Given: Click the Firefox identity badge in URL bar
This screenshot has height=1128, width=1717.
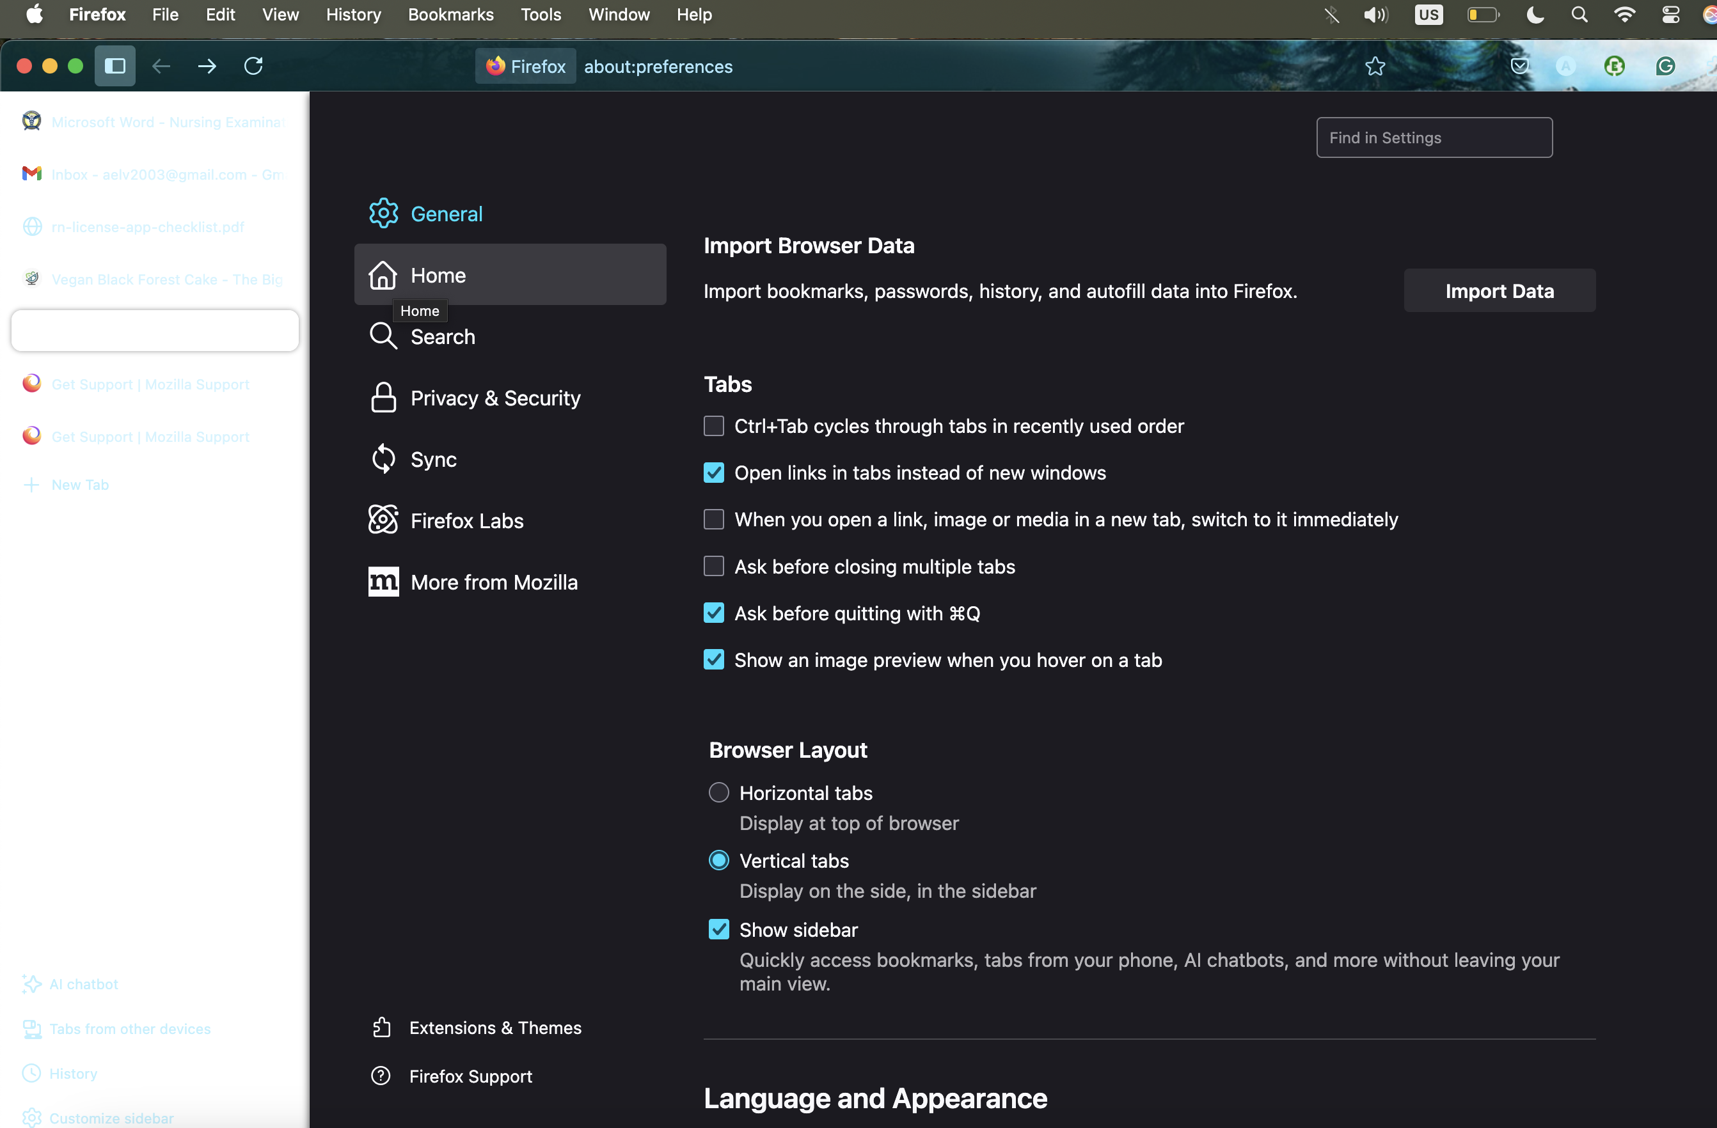Looking at the screenshot, I should 526,67.
